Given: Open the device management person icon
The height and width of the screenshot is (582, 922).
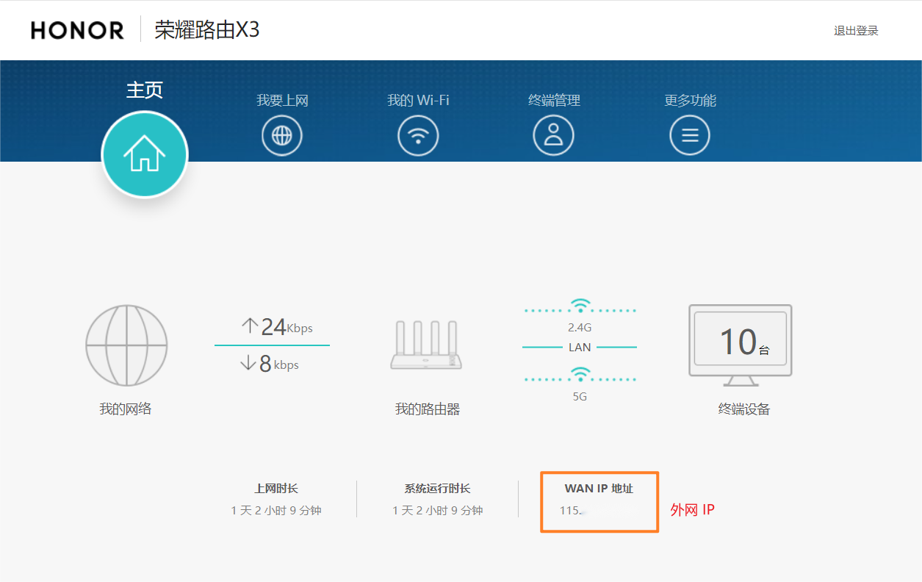Looking at the screenshot, I should [x=553, y=136].
